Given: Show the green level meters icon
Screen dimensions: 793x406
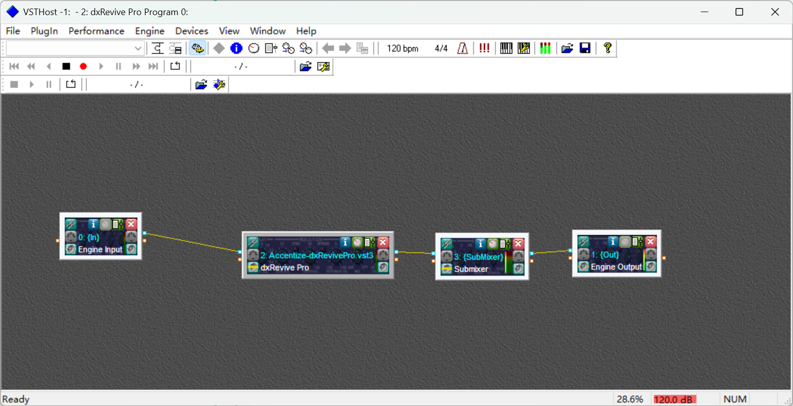Looking at the screenshot, I should [545, 48].
